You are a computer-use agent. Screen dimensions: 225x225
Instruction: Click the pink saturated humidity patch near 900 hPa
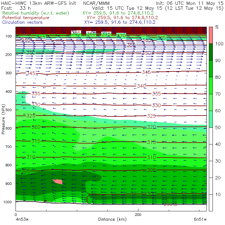[x=57, y=182]
